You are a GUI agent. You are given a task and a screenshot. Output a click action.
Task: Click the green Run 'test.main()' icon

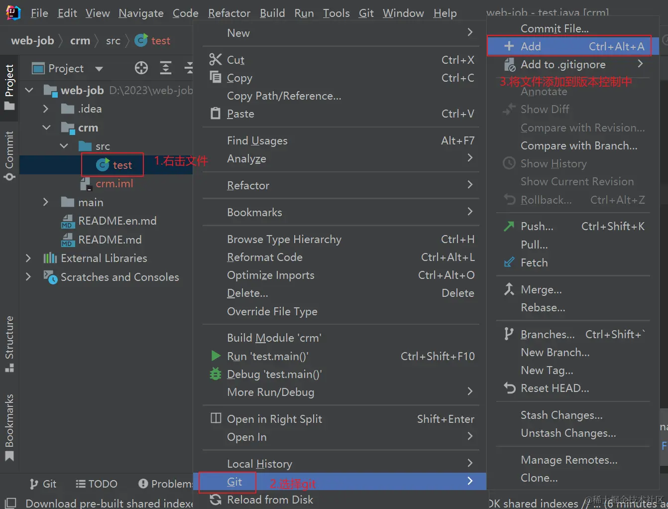click(216, 356)
